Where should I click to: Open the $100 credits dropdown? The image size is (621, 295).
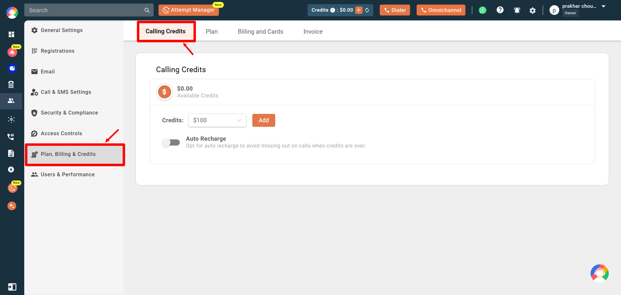pyautogui.click(x=217, y=120)
